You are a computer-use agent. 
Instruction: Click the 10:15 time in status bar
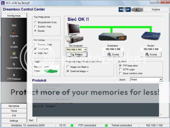(x=62, y=125)
